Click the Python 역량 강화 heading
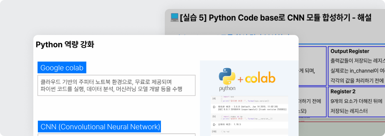Screen dimensions: 385x136 coord(65,45)
